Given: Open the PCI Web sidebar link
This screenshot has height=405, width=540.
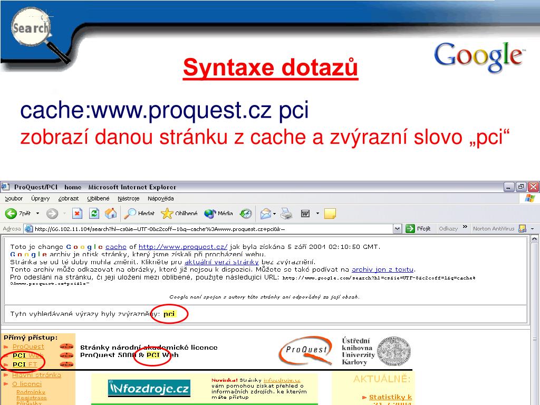Looking at the screenshot, I should [28, 355].
